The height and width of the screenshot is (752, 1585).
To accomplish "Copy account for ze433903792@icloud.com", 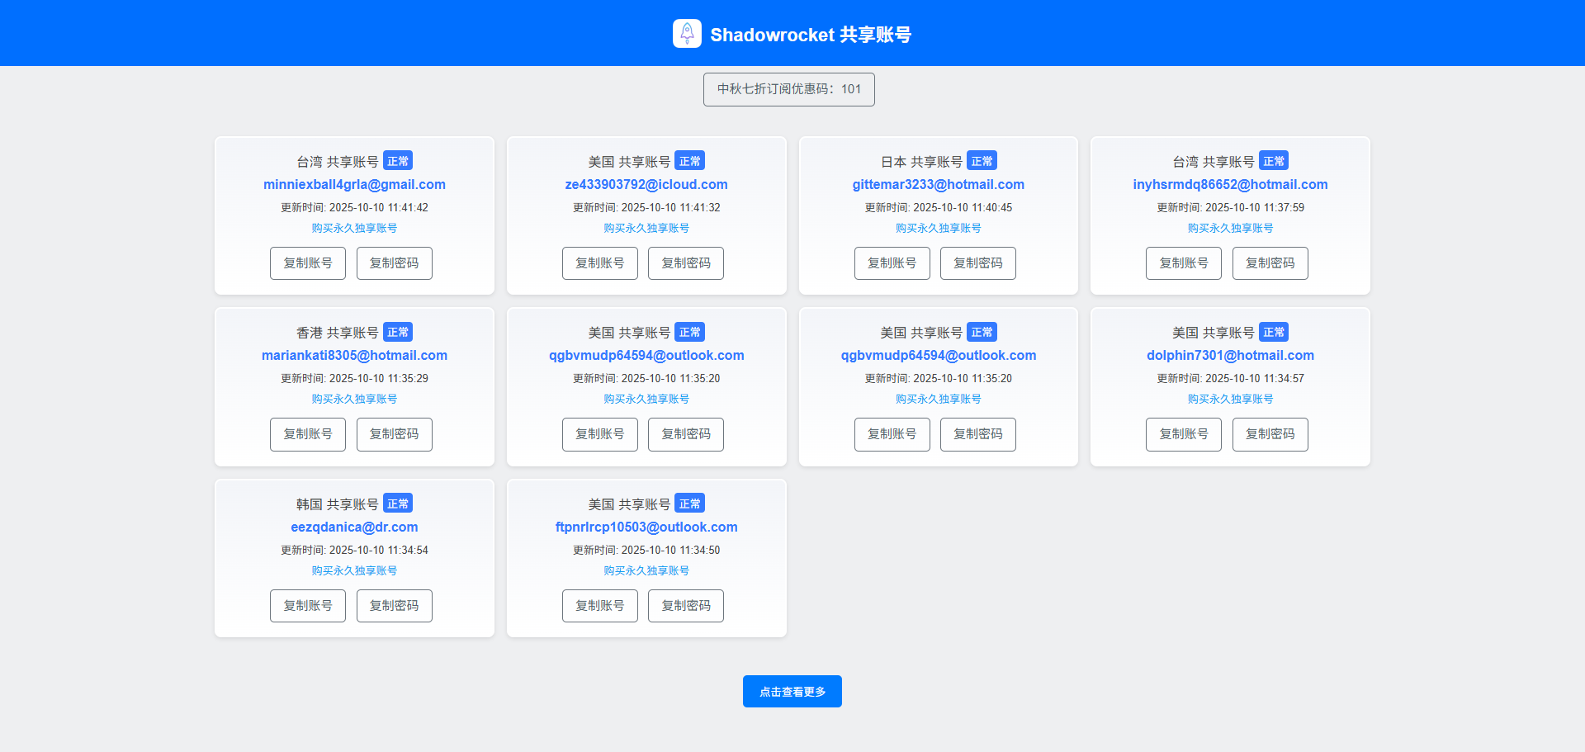I will (x=599, y=263).
